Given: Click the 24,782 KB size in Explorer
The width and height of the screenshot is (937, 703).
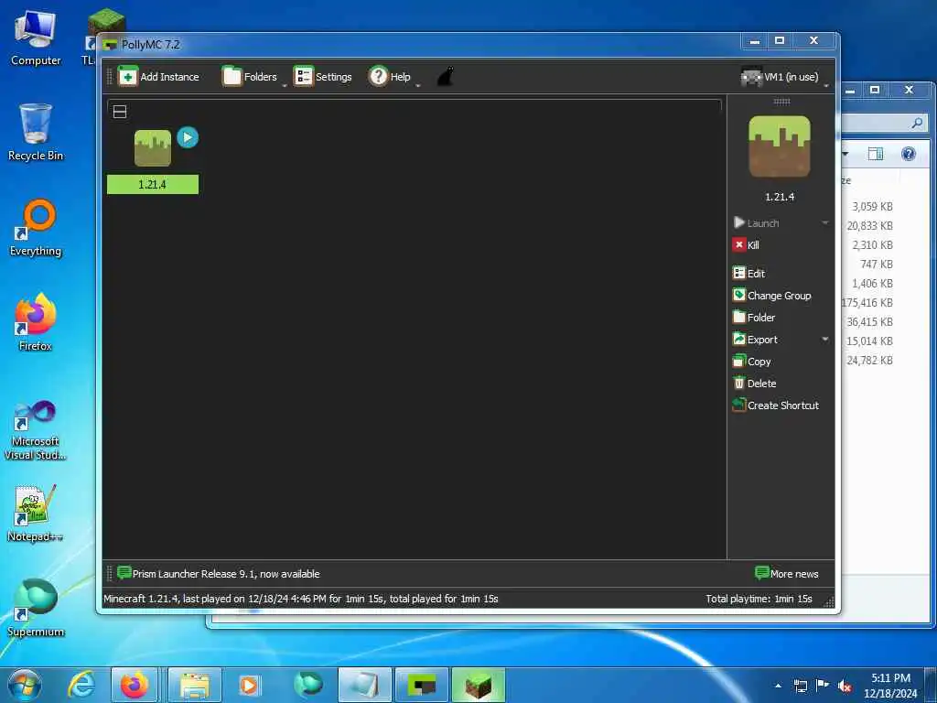Looking at the screenshot, I should click(x=869, y=361).
